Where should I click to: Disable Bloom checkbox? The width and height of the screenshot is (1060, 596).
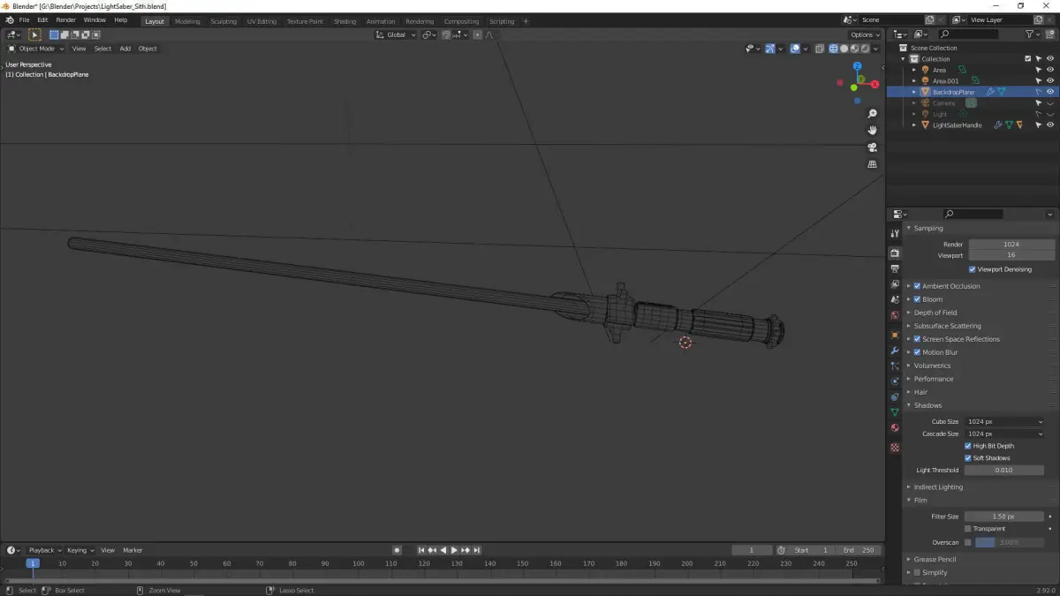[917, 299]
